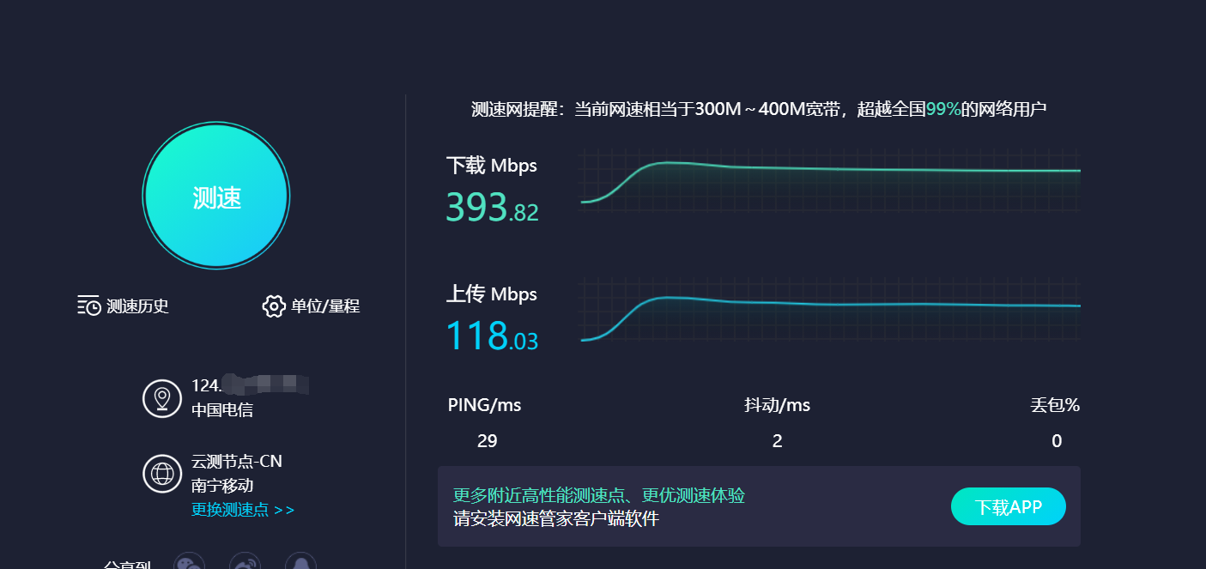Share the result via the Weibo icon

pyautogui.click(x=245, y=563)
